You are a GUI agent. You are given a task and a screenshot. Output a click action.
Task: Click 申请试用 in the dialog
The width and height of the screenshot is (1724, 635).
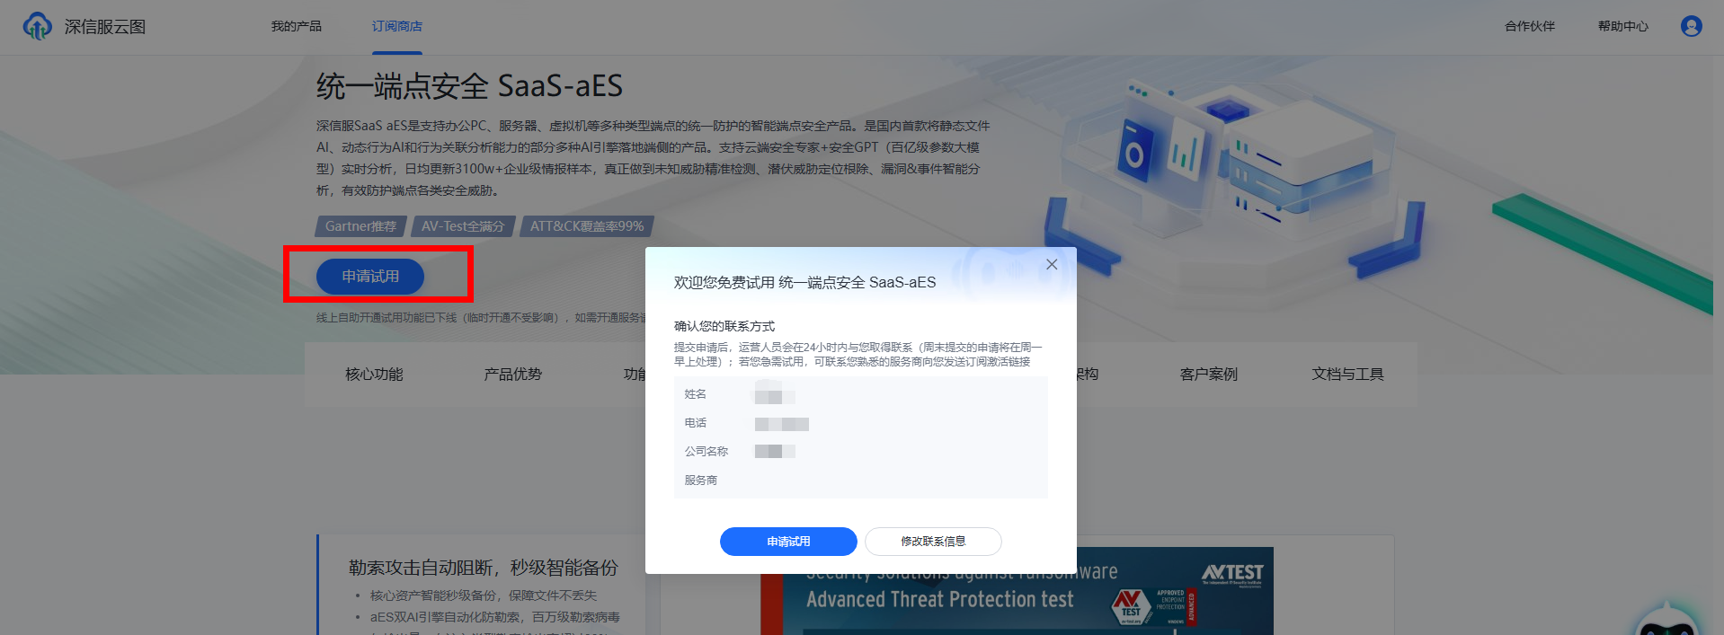click(x=788, y=542)
